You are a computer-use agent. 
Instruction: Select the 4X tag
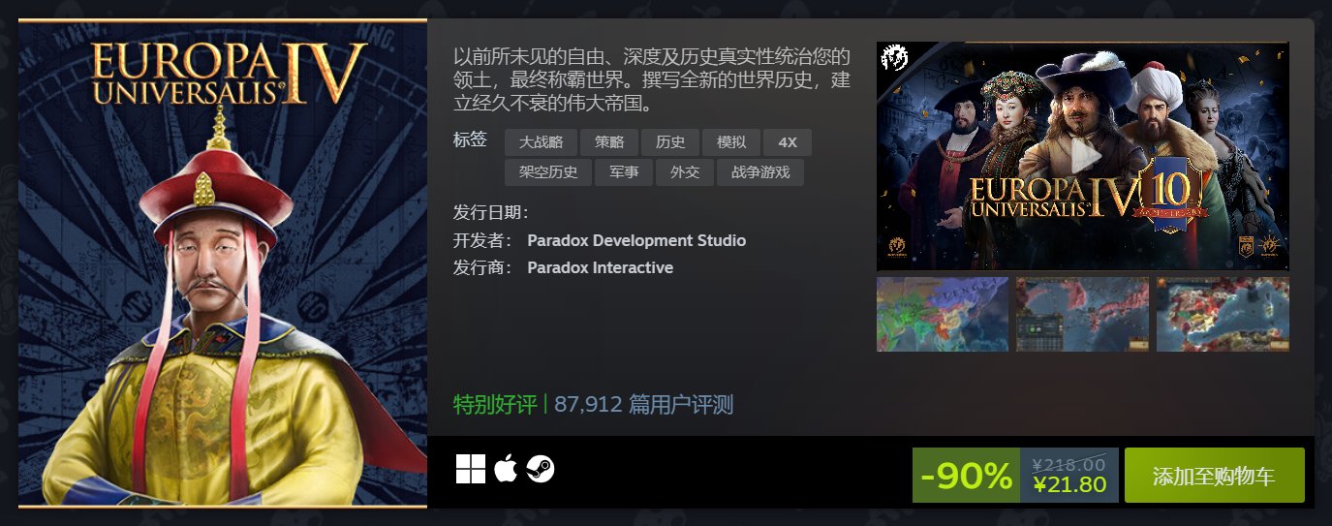pos(788,142)
